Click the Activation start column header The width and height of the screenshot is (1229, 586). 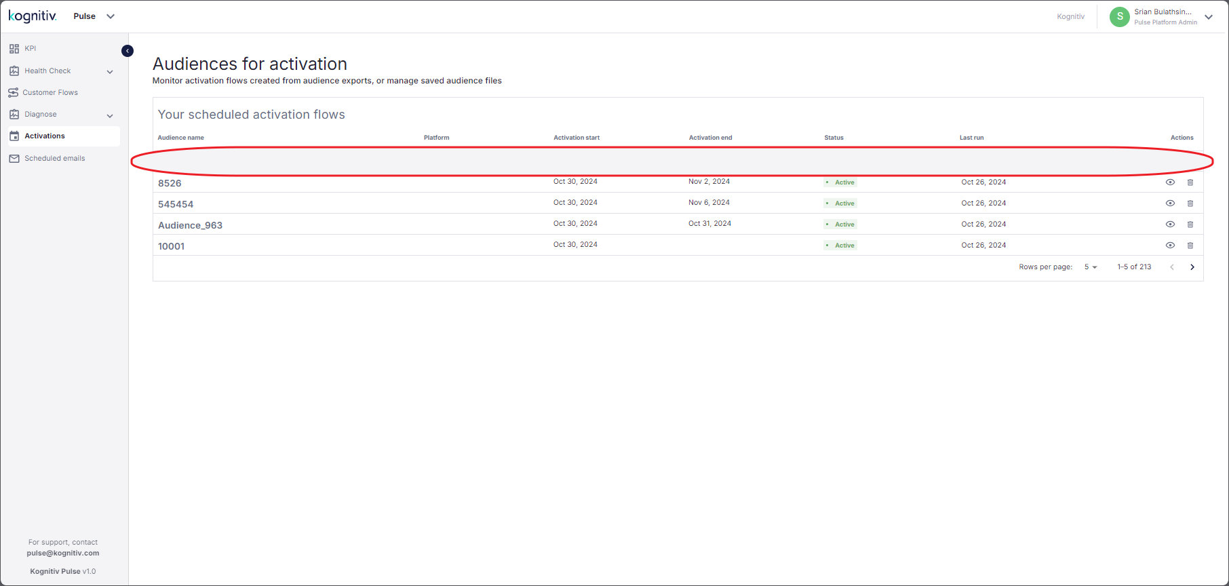577,138
